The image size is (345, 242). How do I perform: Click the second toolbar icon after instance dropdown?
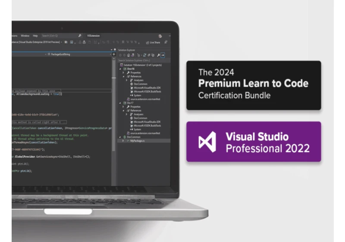coord(72,42)
